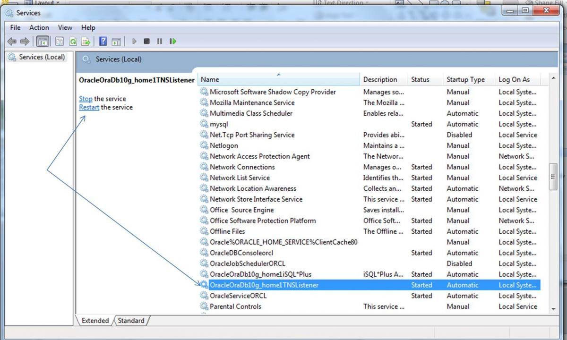Image resolution: width=567 pixels, height=340 pixels.
Task: Click the Pause Service toolbar button
Action: click(160, 42)
